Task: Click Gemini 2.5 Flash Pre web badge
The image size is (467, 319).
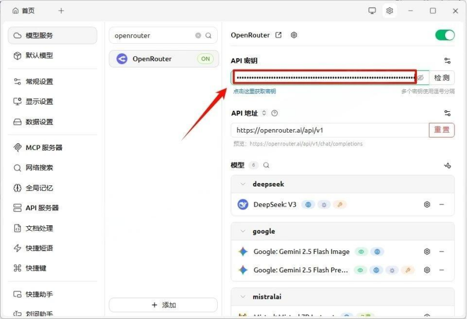Action: pyautogui.click(x=376, y=270)
